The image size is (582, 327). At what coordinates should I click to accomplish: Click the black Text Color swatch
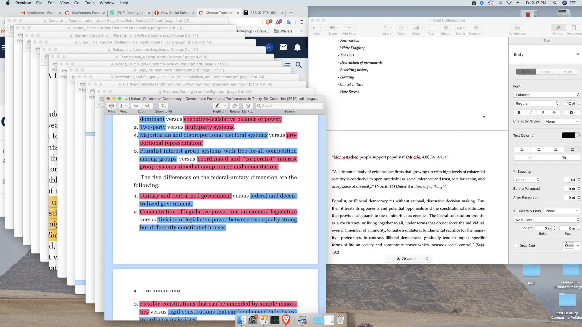click(x=568, y=135)
